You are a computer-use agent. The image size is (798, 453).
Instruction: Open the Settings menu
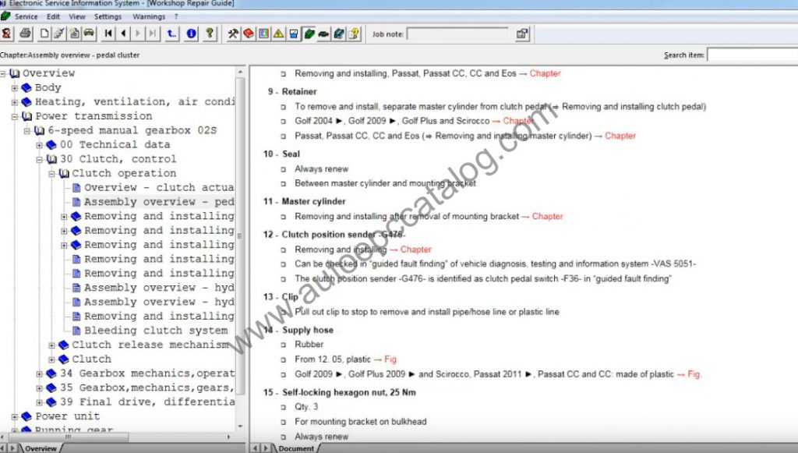click(x=108, y=16)
